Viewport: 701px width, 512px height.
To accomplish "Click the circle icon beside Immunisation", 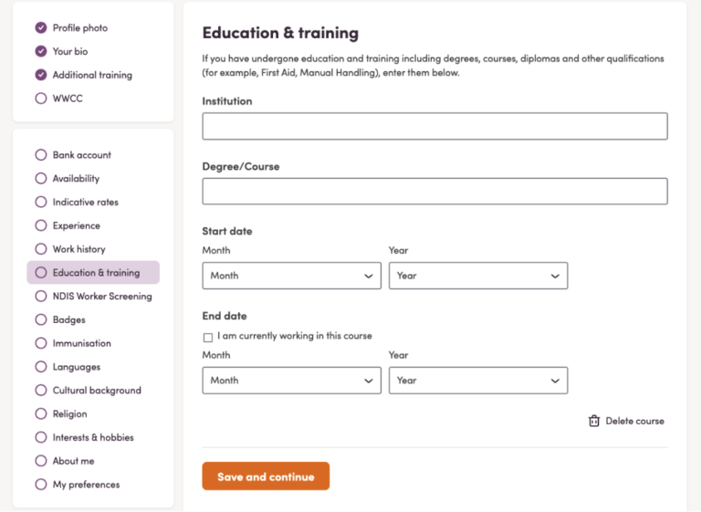I will point(40,343).
